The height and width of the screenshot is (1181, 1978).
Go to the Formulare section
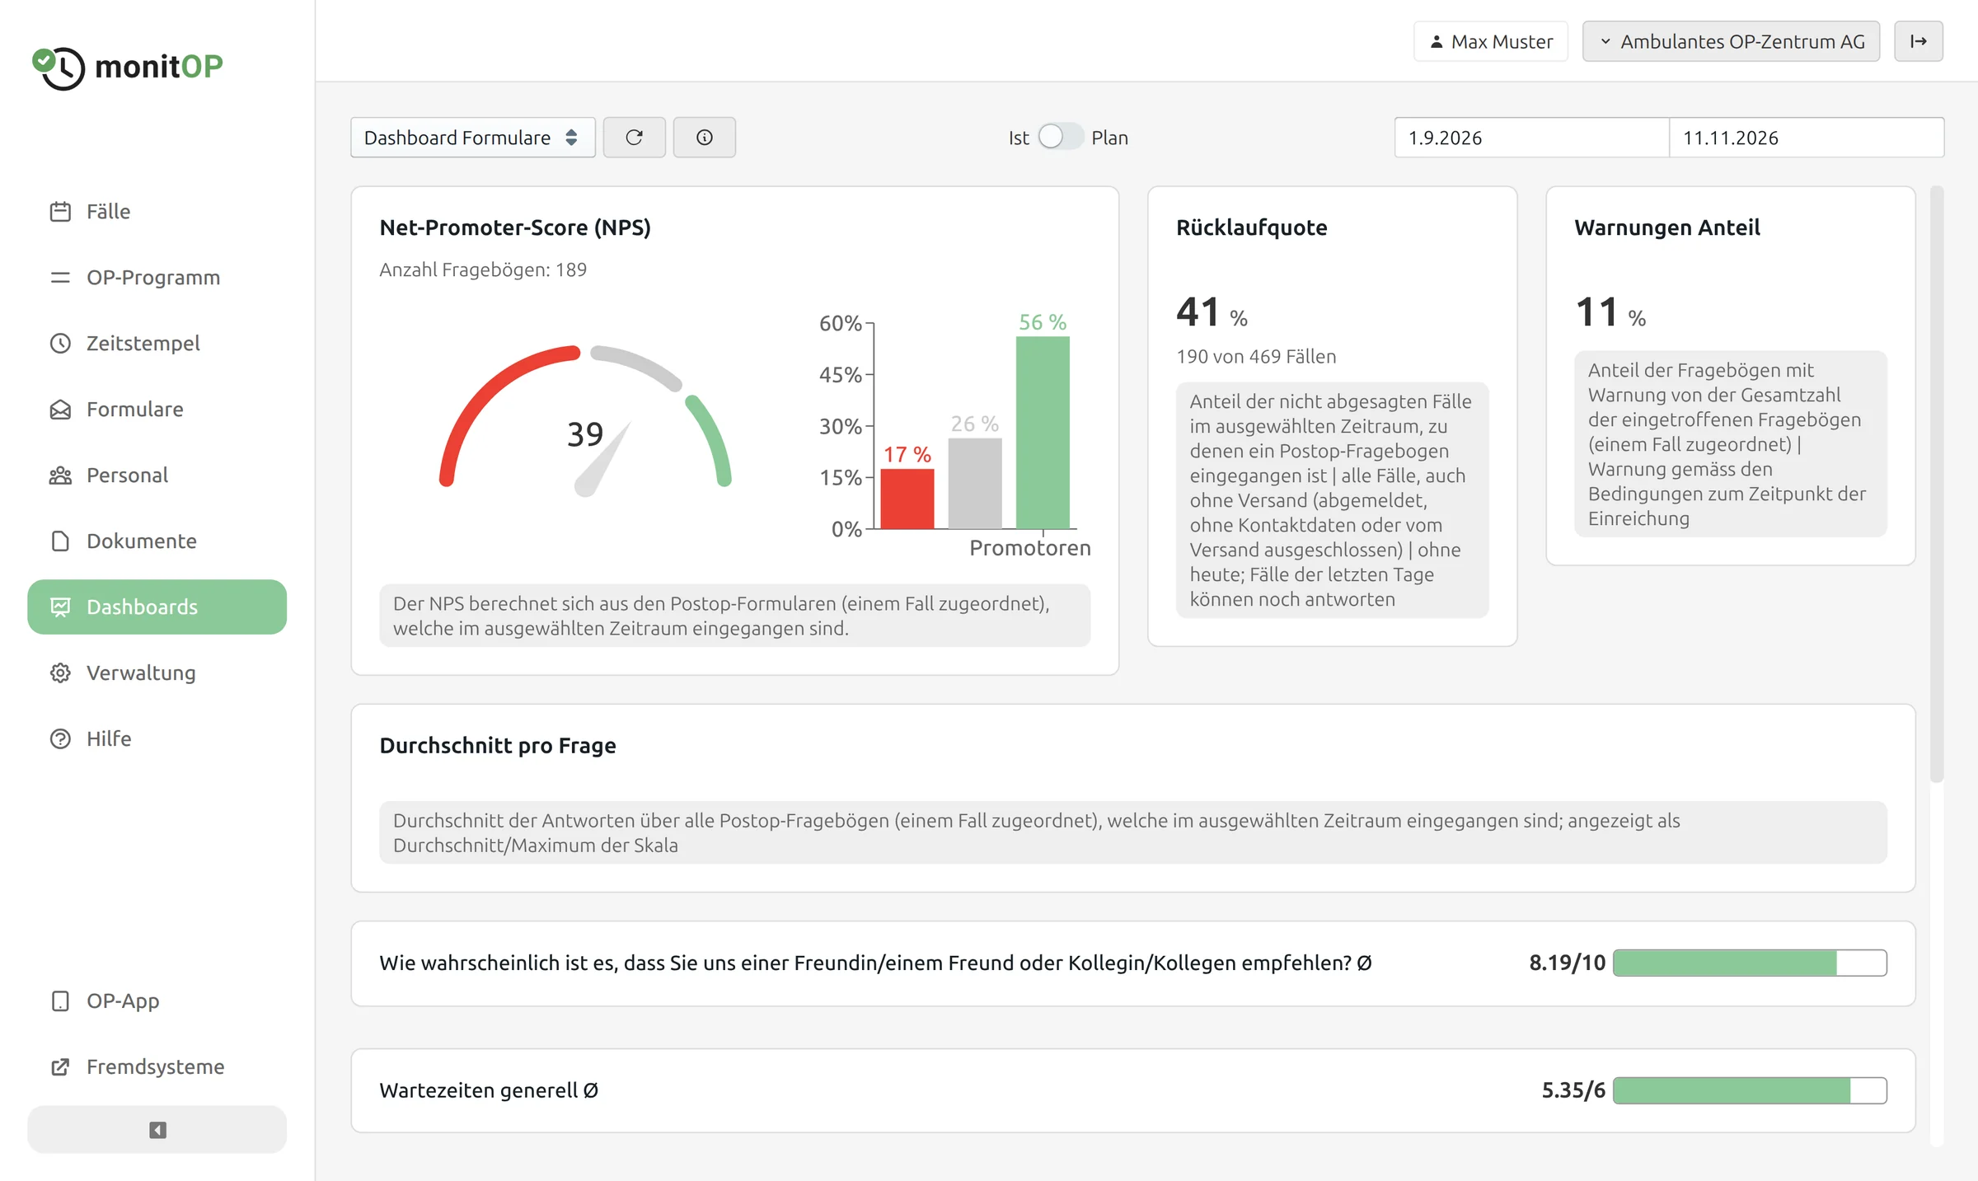point(157,410)
